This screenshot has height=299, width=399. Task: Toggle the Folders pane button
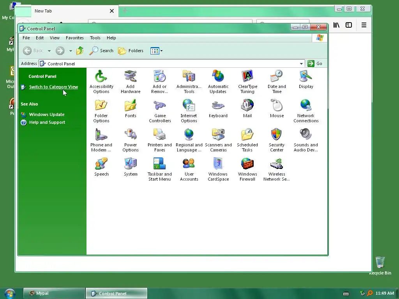point(131,51)
